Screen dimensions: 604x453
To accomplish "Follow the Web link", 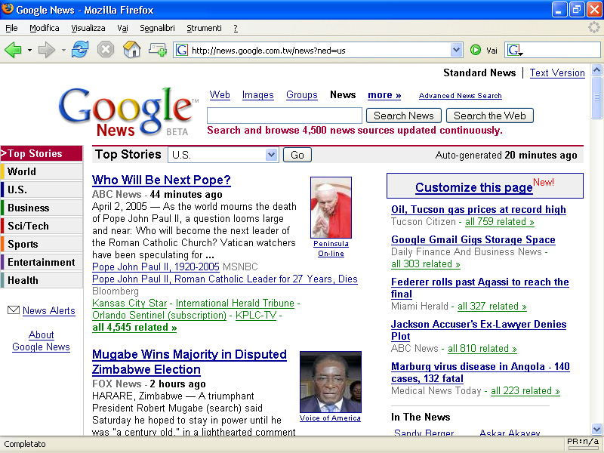I will point(220,95).
